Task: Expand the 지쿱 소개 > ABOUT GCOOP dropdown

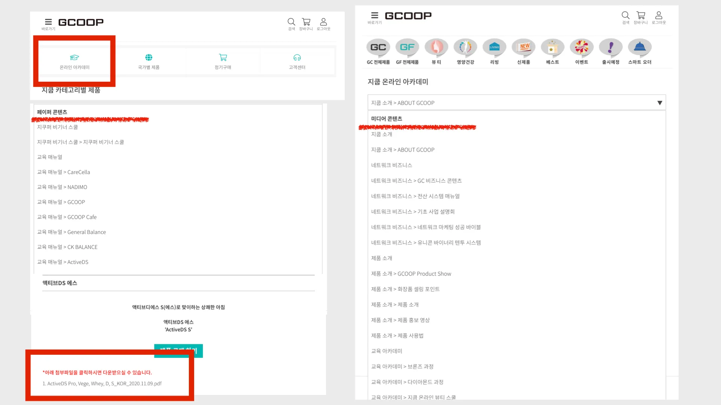Action: coord(516,103)
